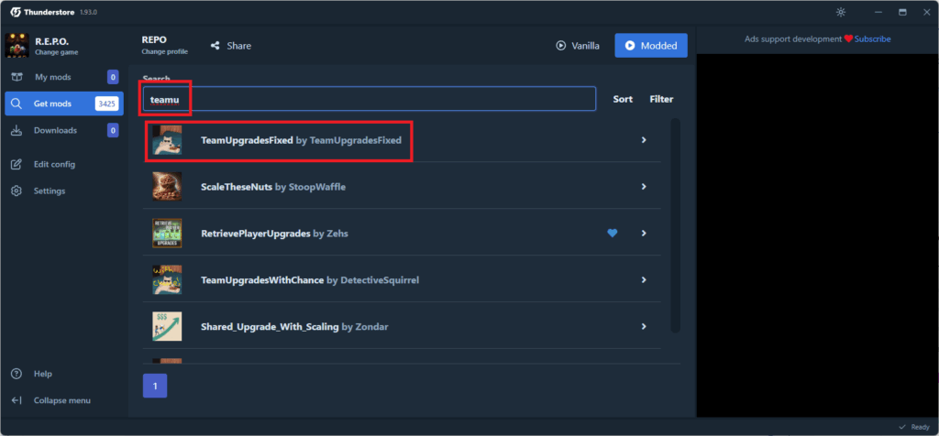Open Help in the sidebar

pyautogui.click(x=63, y=374)
